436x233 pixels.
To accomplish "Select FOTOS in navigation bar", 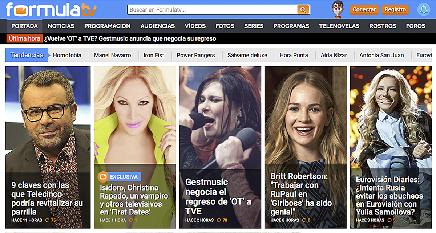I will (x=225, y=26).
